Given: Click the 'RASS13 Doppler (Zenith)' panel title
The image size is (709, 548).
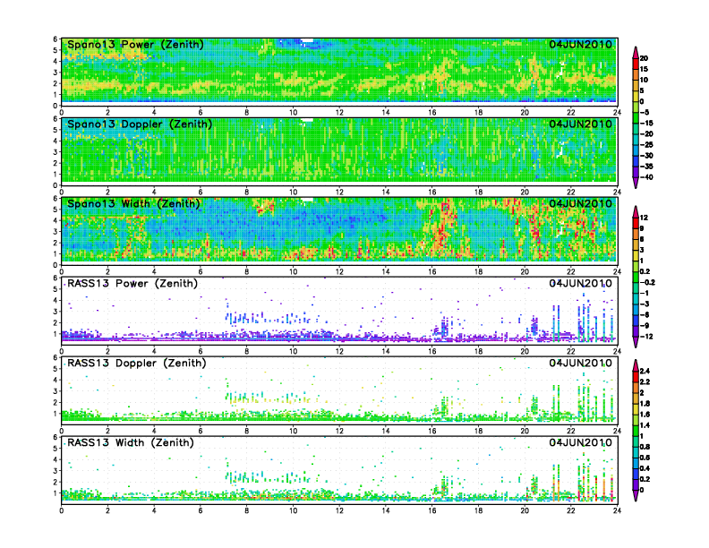Looking at the screenshot, I should click(137, 363).
